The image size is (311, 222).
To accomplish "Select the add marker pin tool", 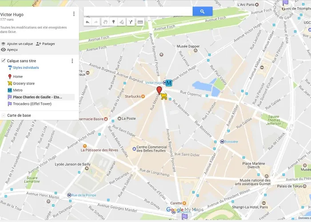I will pyautogui.click(x=113, y=22).
